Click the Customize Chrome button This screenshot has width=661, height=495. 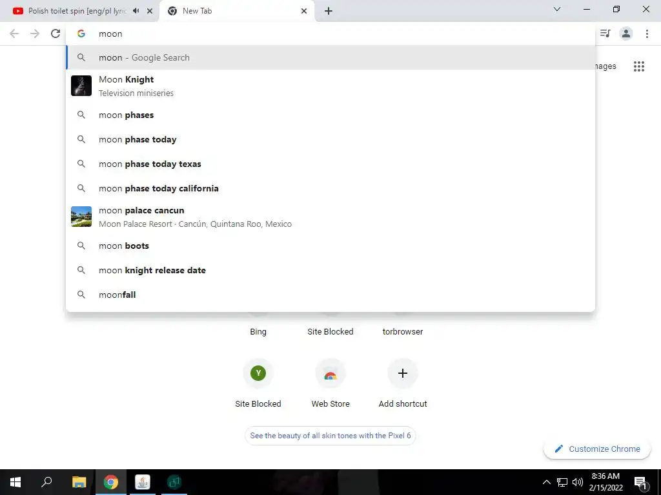597,449
